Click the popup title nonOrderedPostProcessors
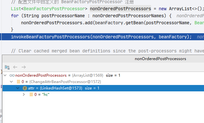The height and width of the screenshot is (123, 204). [160, 59]
